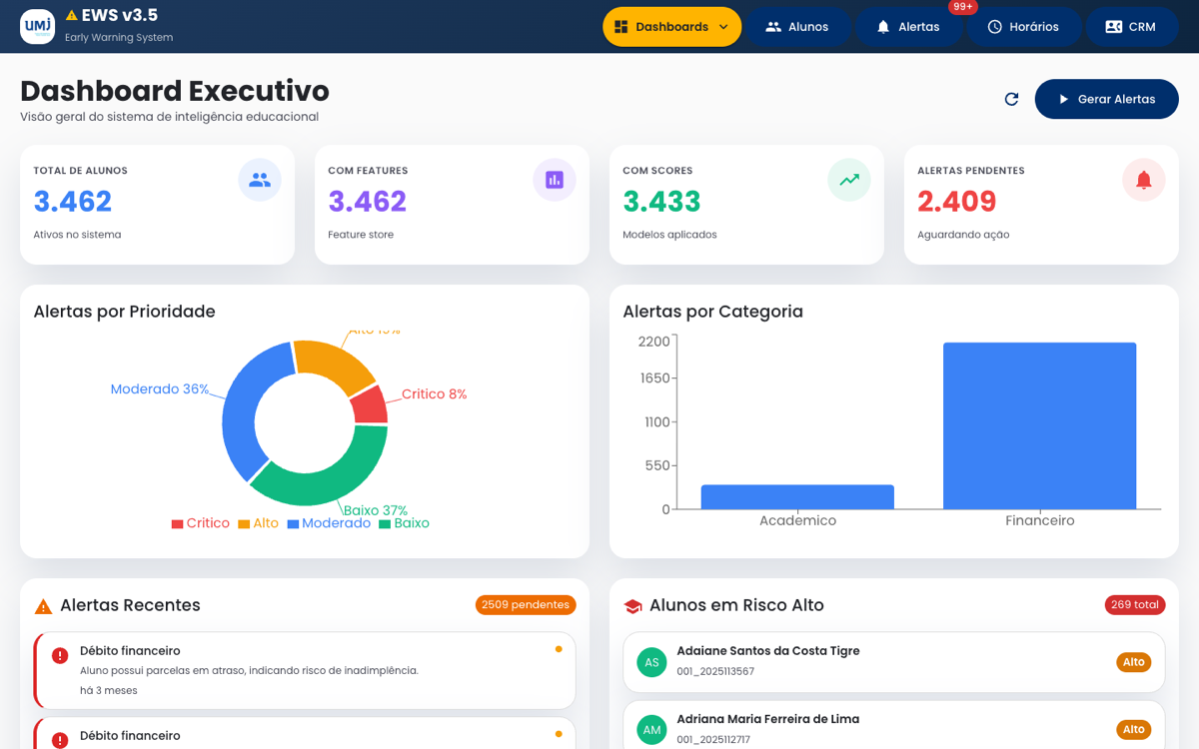Open the Dashboards dropdown menu
This screenshot has height=749, width=1199.
coord(671,27)
